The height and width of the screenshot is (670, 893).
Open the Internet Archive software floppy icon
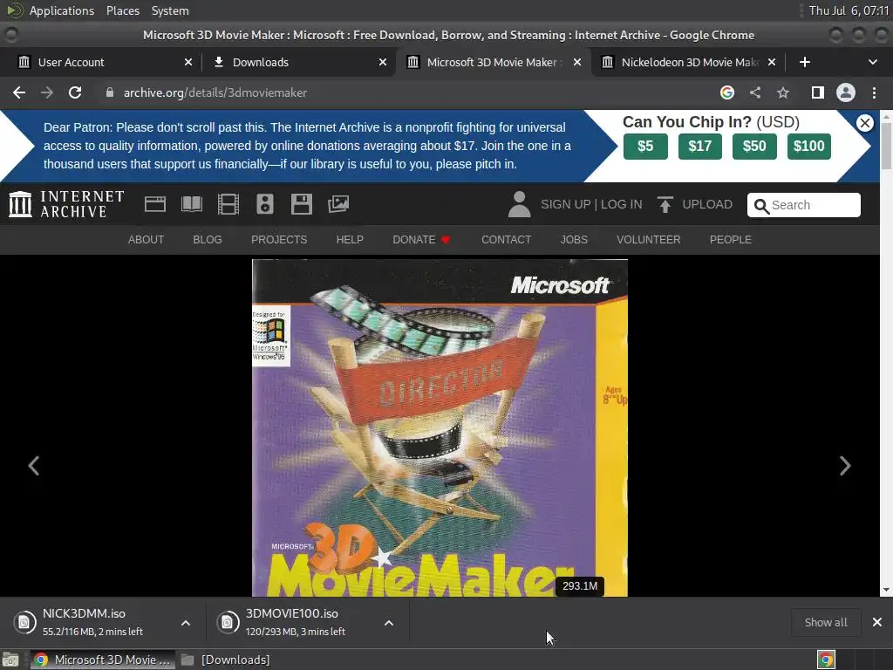(301, 204)
